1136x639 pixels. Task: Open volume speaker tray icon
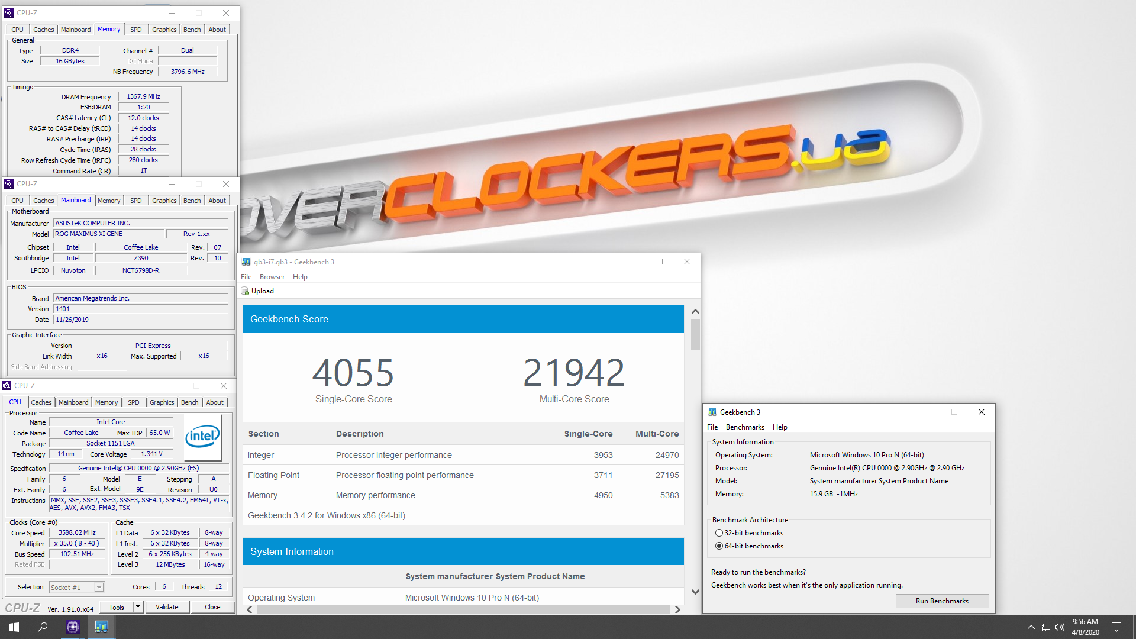pyautogui.click(x=1060, y=627)
